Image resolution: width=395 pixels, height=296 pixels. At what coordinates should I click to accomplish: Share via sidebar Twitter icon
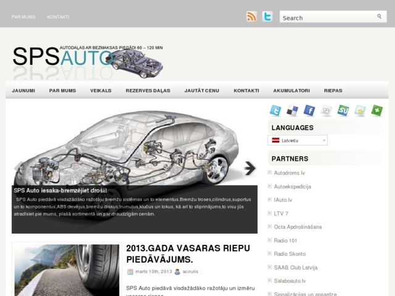(275, 111)
